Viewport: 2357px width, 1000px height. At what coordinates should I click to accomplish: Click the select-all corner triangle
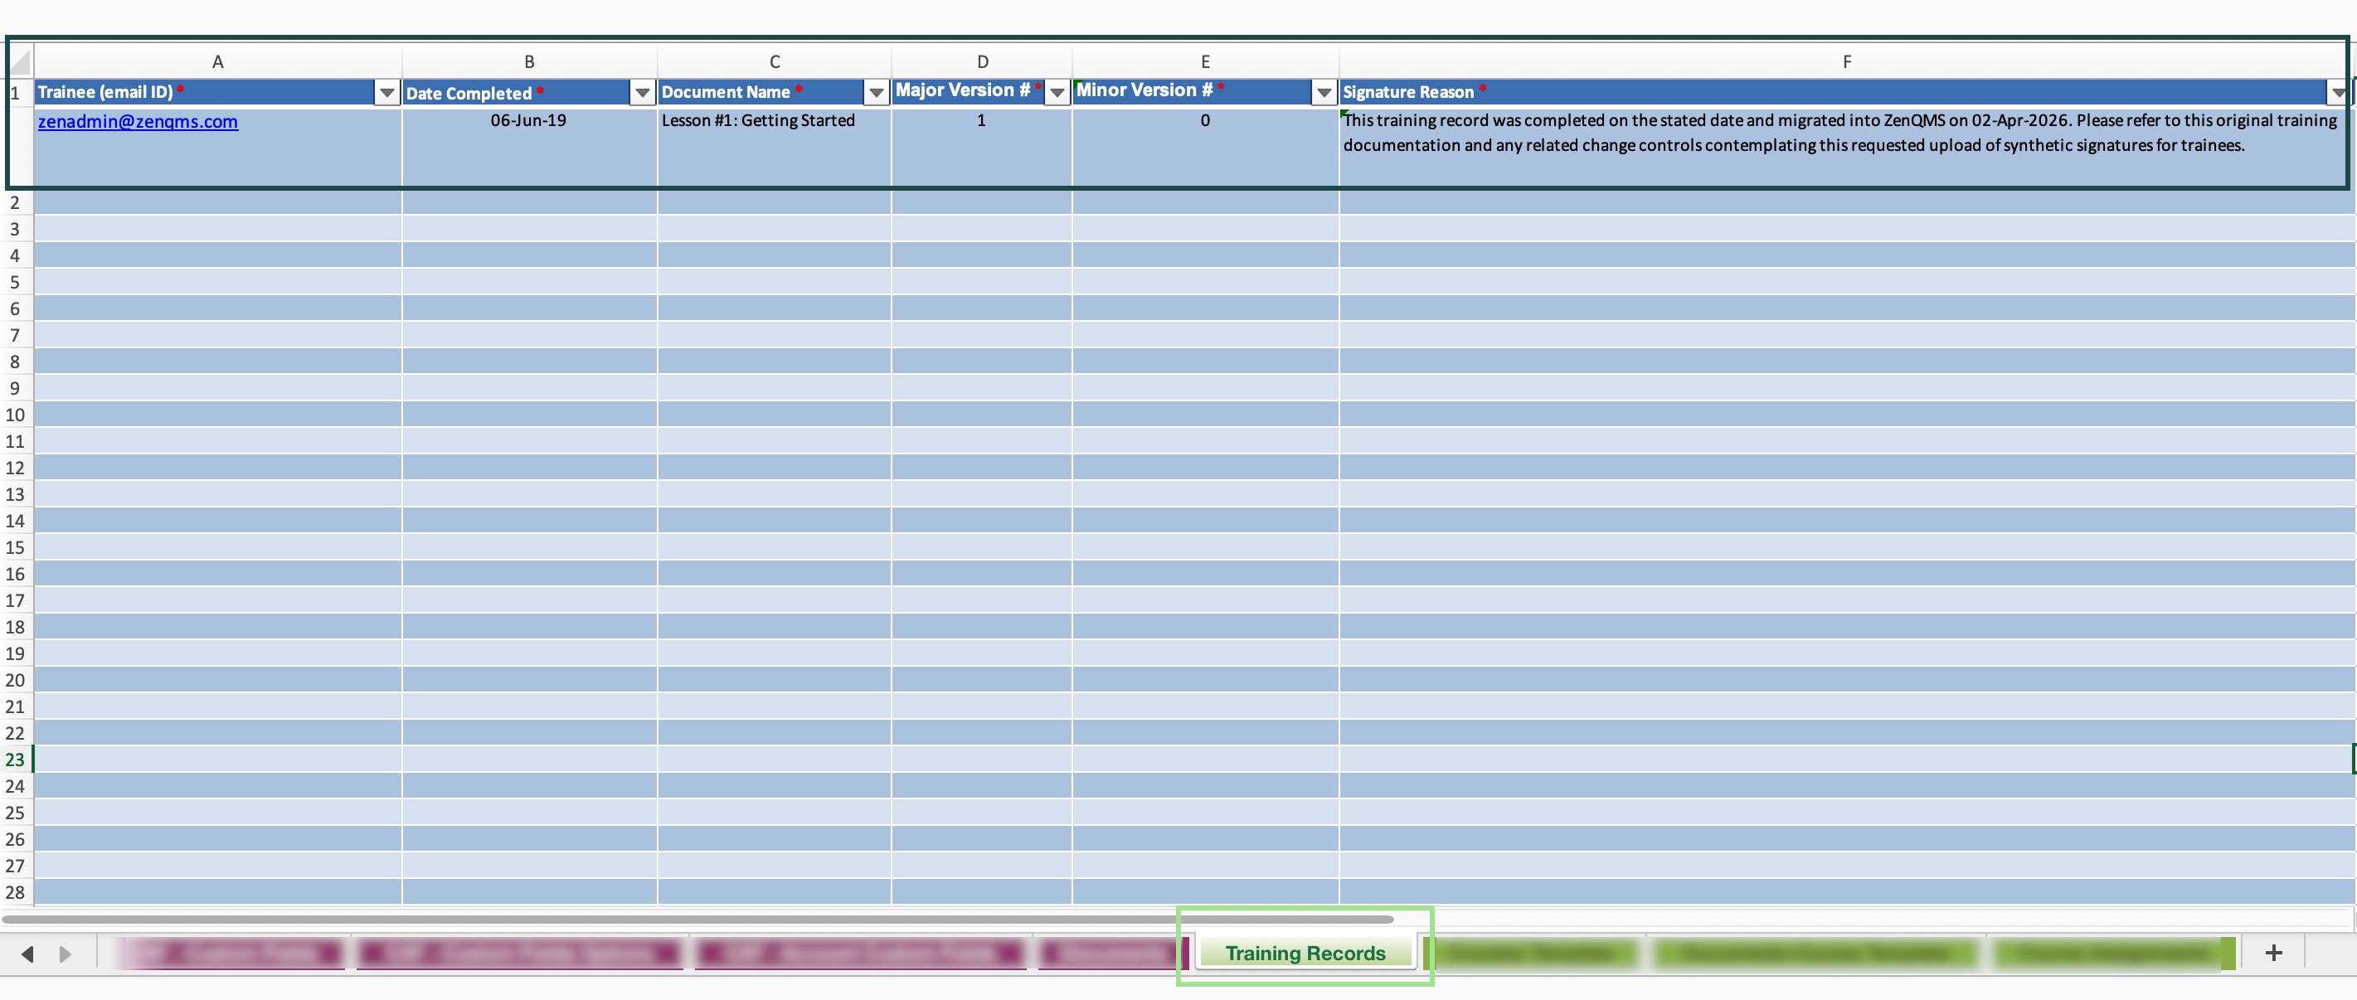(19, 62)
